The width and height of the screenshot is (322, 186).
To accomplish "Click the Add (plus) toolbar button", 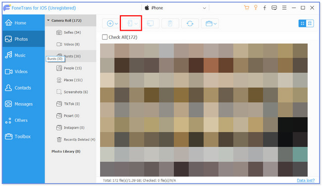I will [x=110, y=24].
